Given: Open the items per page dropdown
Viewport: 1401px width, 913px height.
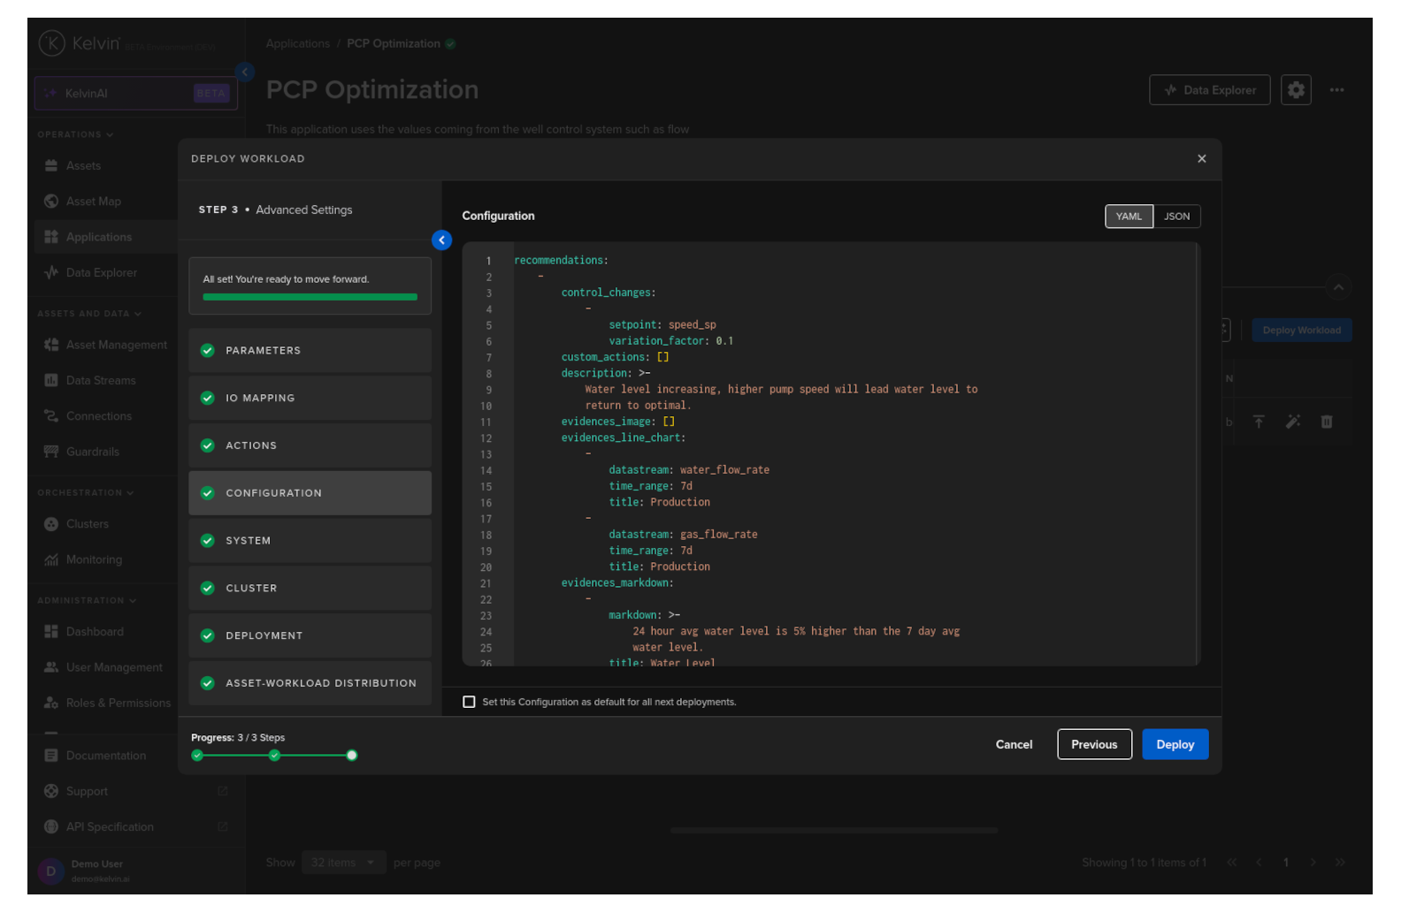Looking at the screenshot, I should point(343,863).
